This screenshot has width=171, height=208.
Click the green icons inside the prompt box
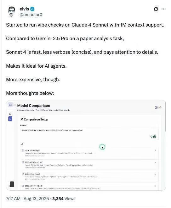153,137
